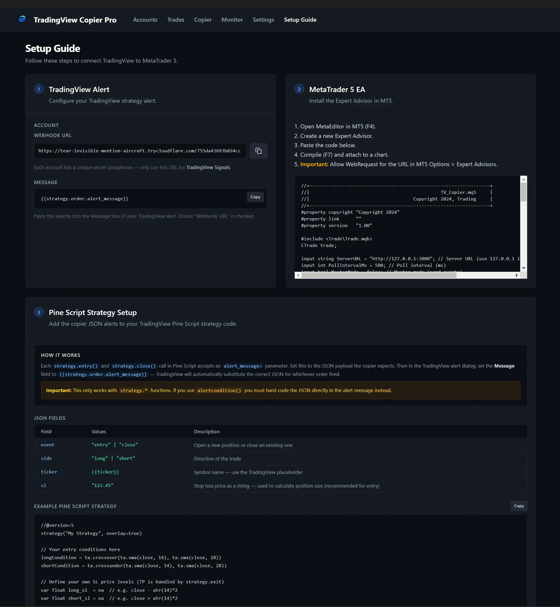The width and height of the screenshot is (560, 607).
Task: Click the 'Symbol name — use the TradingView placeholder' description
Action: click(248, 472)
